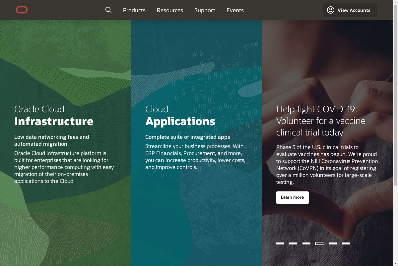Screen dimensions: 398x266
Task: Click 'Complete suite of integrated apps' text
Action: click(188, 137)
